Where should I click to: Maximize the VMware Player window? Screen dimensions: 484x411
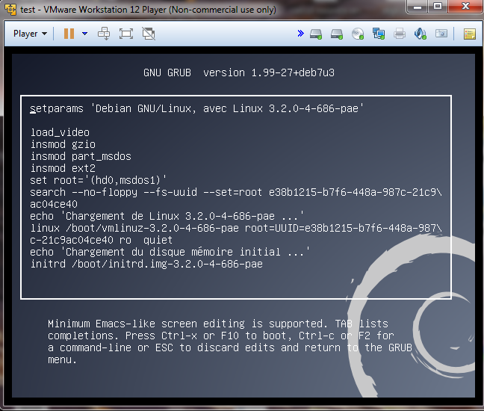click(438, 7)
